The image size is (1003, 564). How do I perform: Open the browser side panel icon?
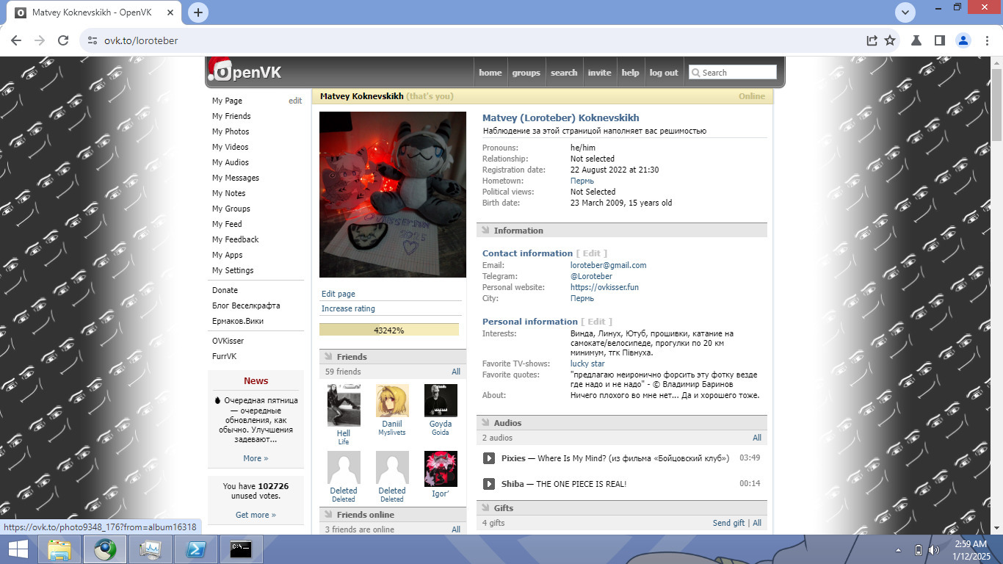coord(939,41)
